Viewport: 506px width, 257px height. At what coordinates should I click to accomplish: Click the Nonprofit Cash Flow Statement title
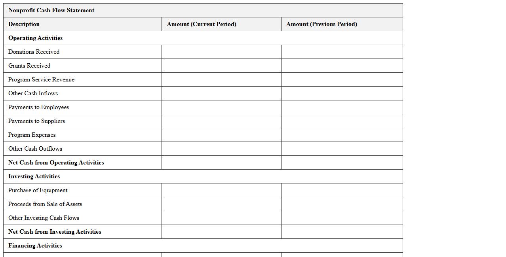point(51,10)
